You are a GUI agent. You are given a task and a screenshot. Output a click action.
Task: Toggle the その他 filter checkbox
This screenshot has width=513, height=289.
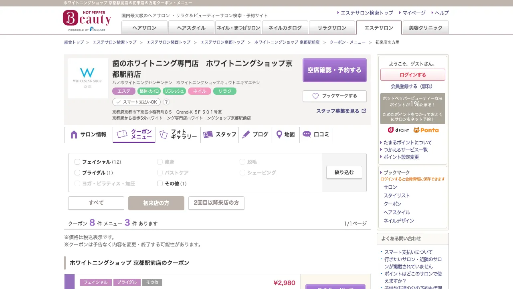tap(160, 183)
